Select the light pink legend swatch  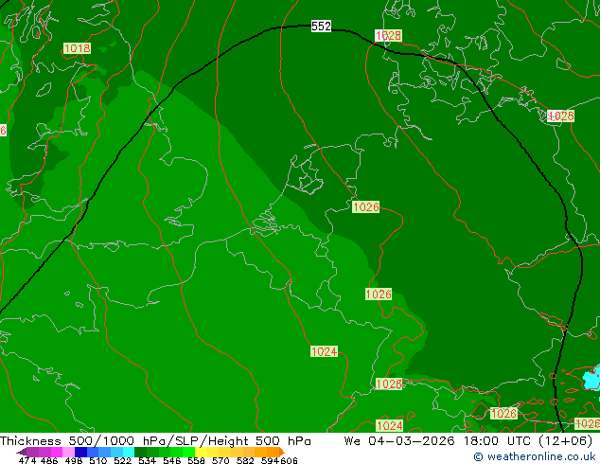click(68, 452)
